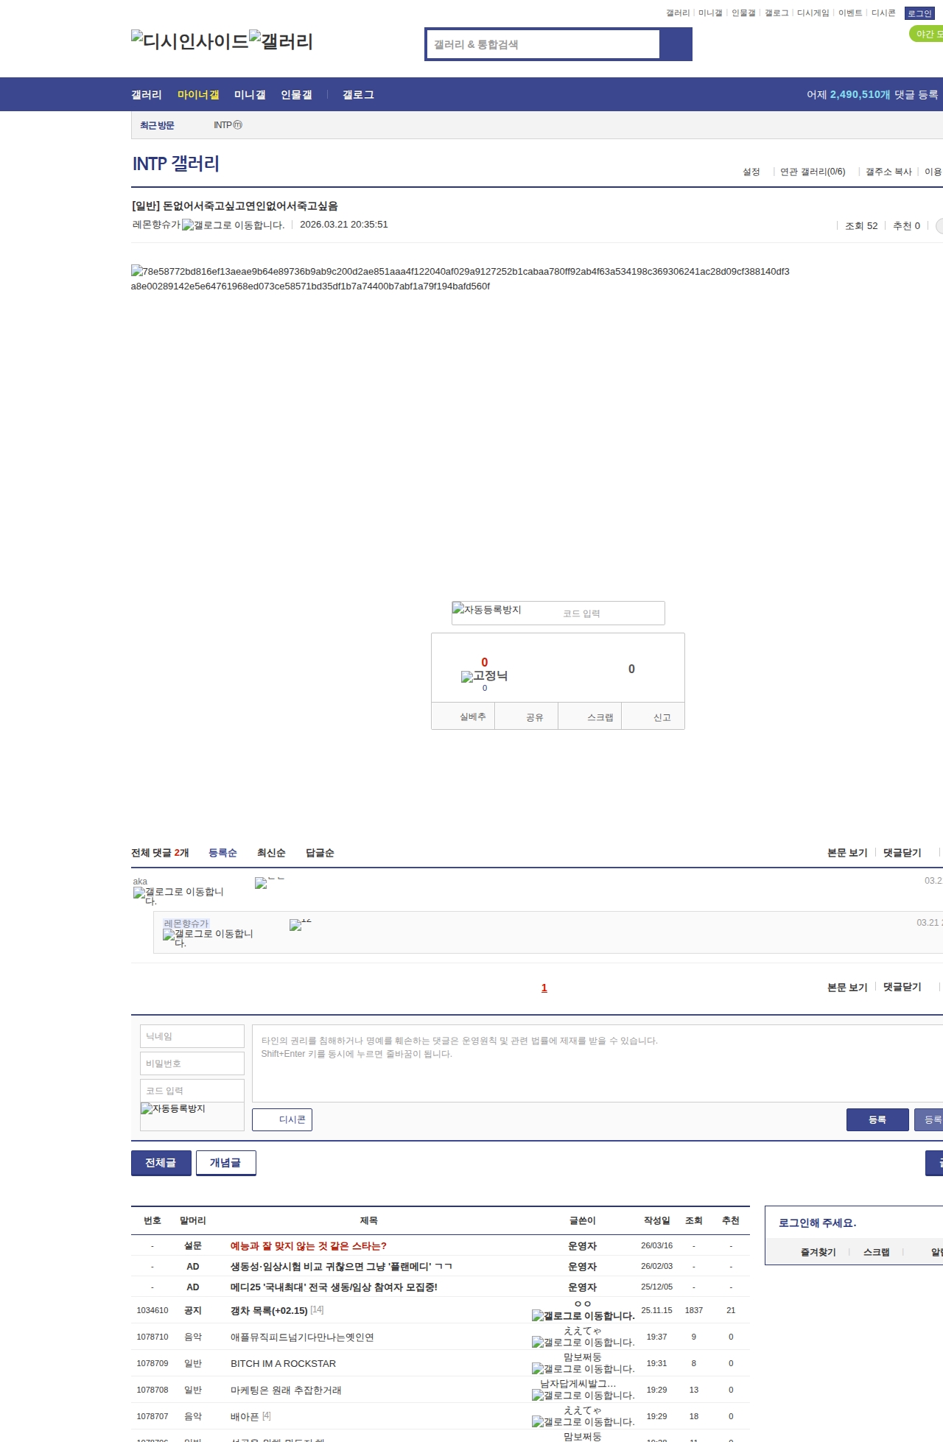Click the 전체 댓글 2개 comment count
This screenshot has height=1442, width=943.
point(160,853)
